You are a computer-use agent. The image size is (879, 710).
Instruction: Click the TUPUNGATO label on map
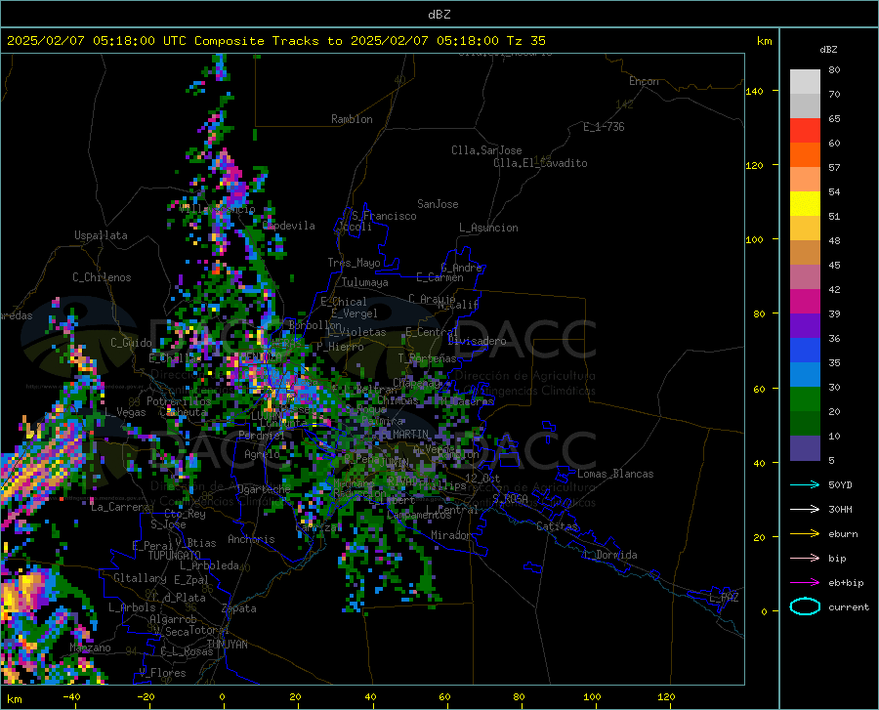click(175, 556)
